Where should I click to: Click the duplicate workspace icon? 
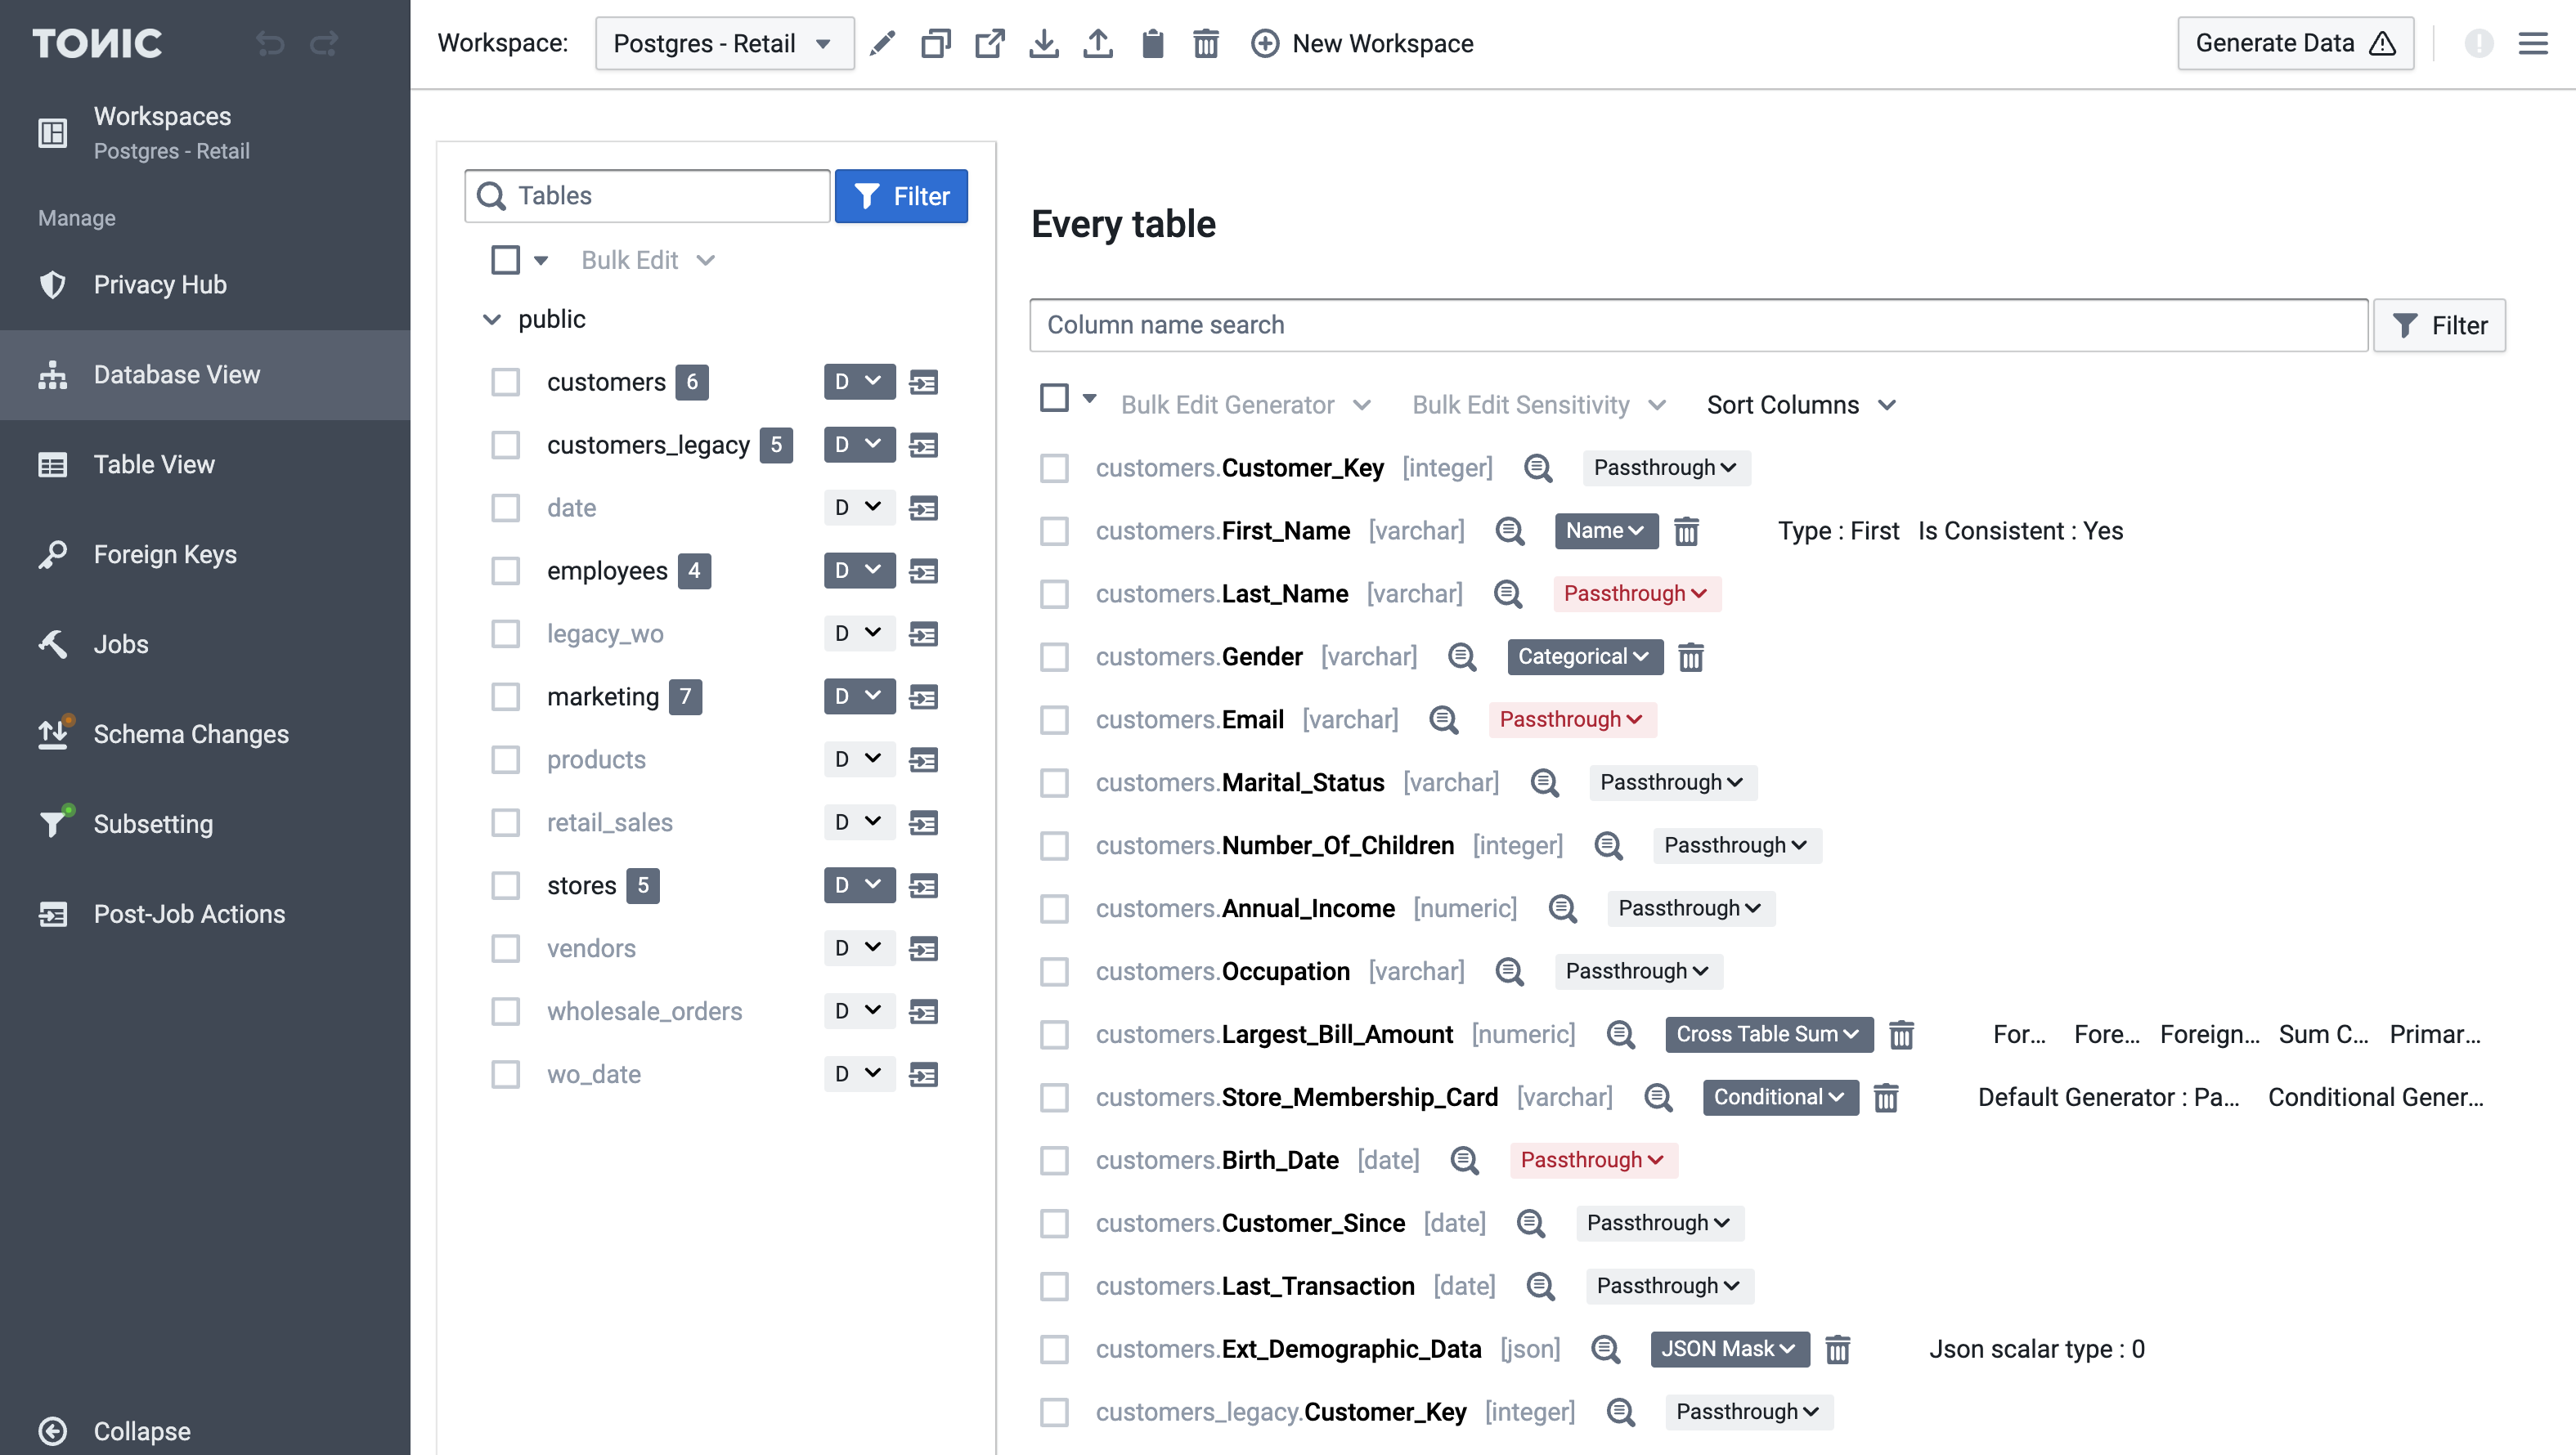pyautogui.click(x=936, y=43)
